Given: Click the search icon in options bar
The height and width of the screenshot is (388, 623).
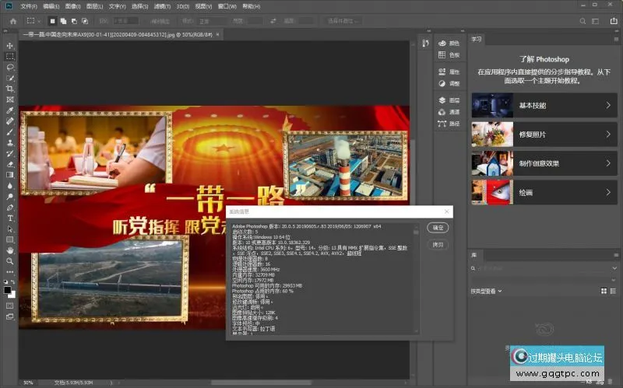Looking at the screenshot, I should pos(583,21).
